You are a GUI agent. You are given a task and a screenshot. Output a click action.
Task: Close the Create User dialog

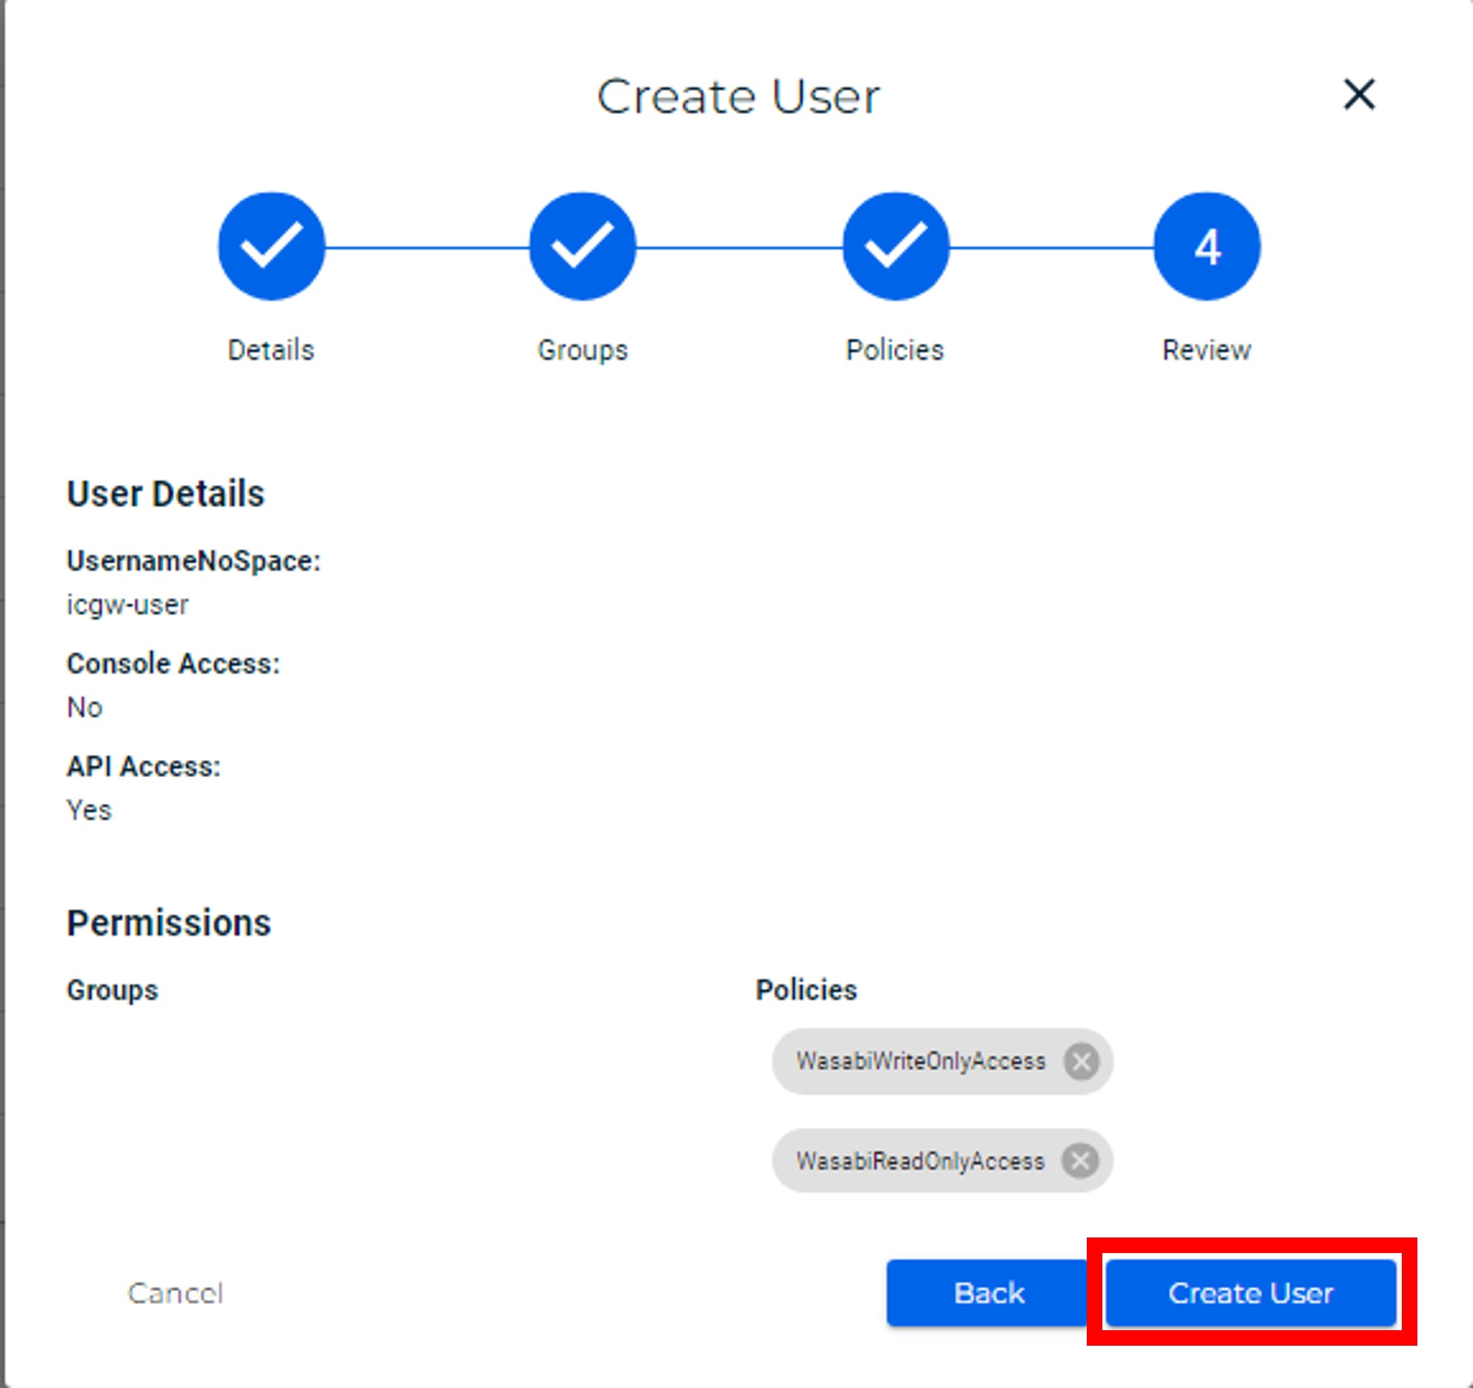(1359, 95)
